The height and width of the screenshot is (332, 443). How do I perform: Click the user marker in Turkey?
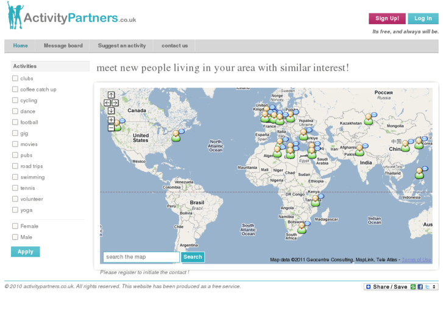(303, 135)
